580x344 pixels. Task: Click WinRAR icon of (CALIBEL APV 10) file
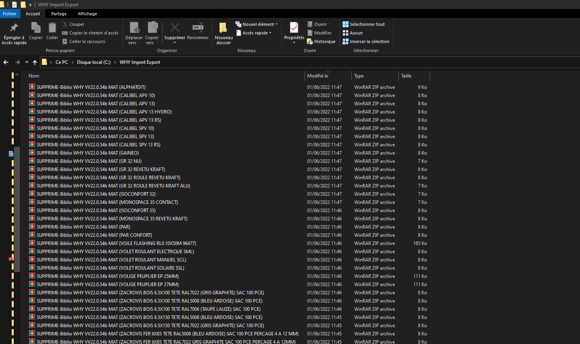click(32, 95)
